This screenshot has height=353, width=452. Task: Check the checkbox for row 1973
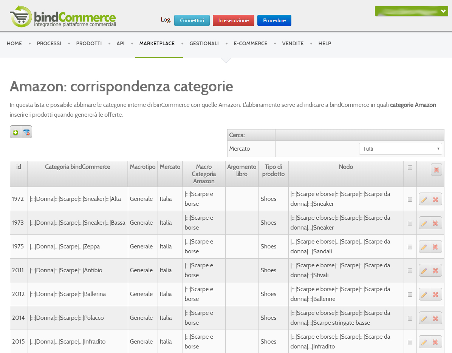(x=410, y=223)
